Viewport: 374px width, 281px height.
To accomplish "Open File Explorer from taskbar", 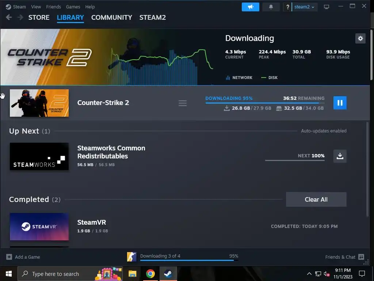I will 132,274.
